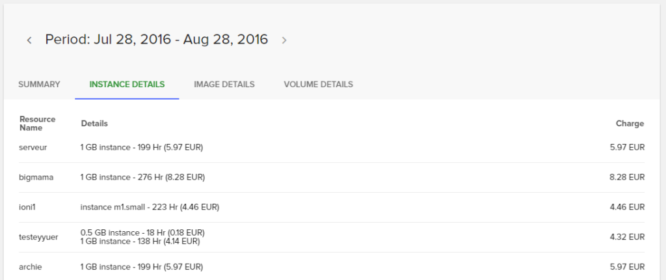Go to previous billing period arrow
The height and width of the screenshot is (280, 666).
click(29, 40)
